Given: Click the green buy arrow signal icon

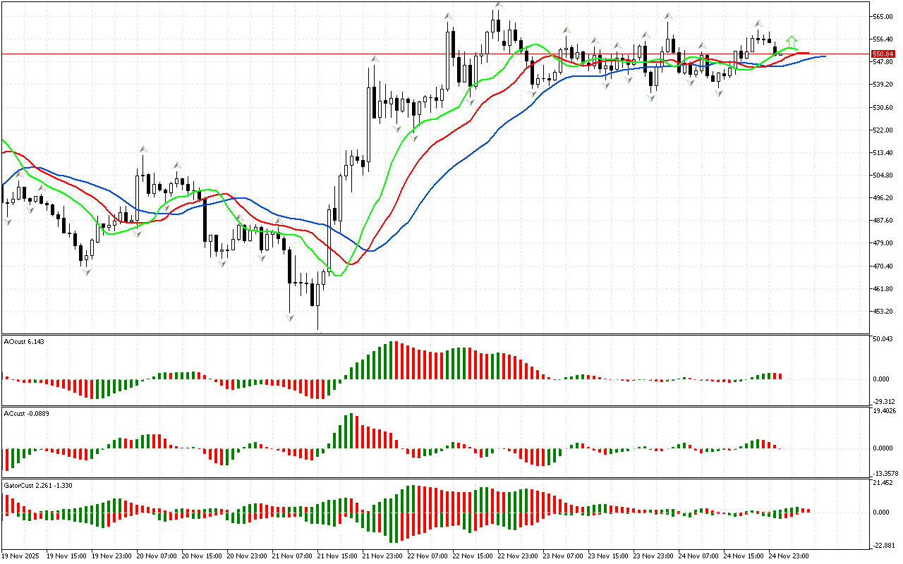Looking at the screenshot, I should [792, 41].
